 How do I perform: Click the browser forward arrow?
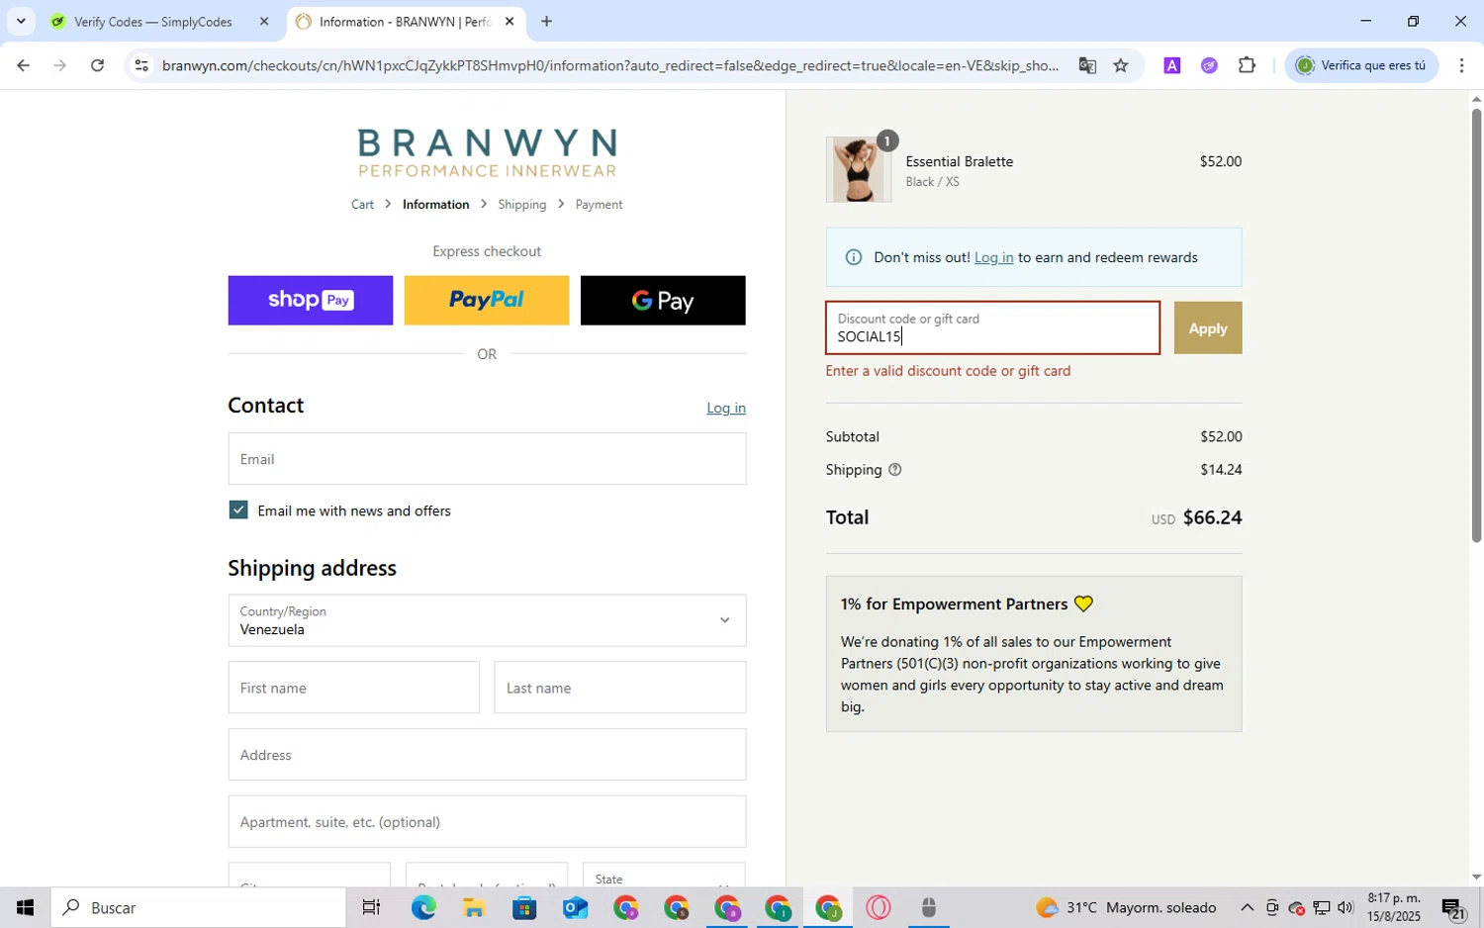(x=60, y=66)
